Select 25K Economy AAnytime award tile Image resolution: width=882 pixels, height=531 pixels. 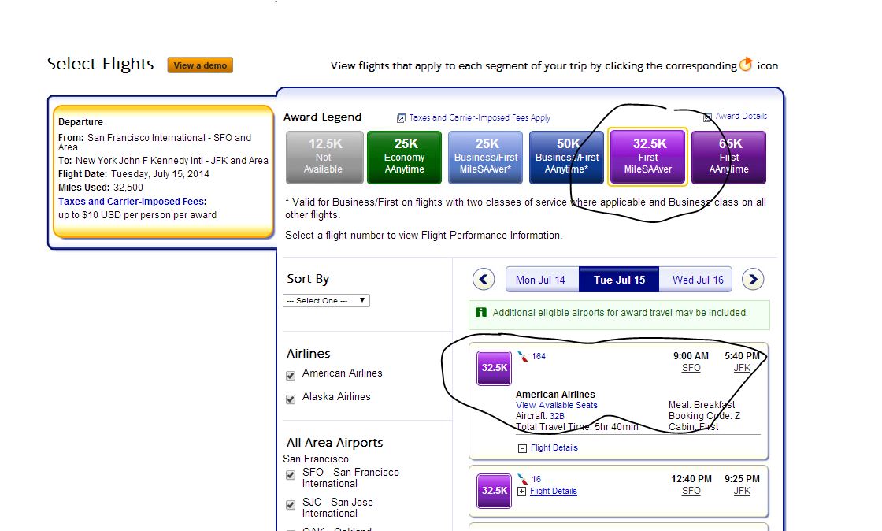tap(405, 158)
